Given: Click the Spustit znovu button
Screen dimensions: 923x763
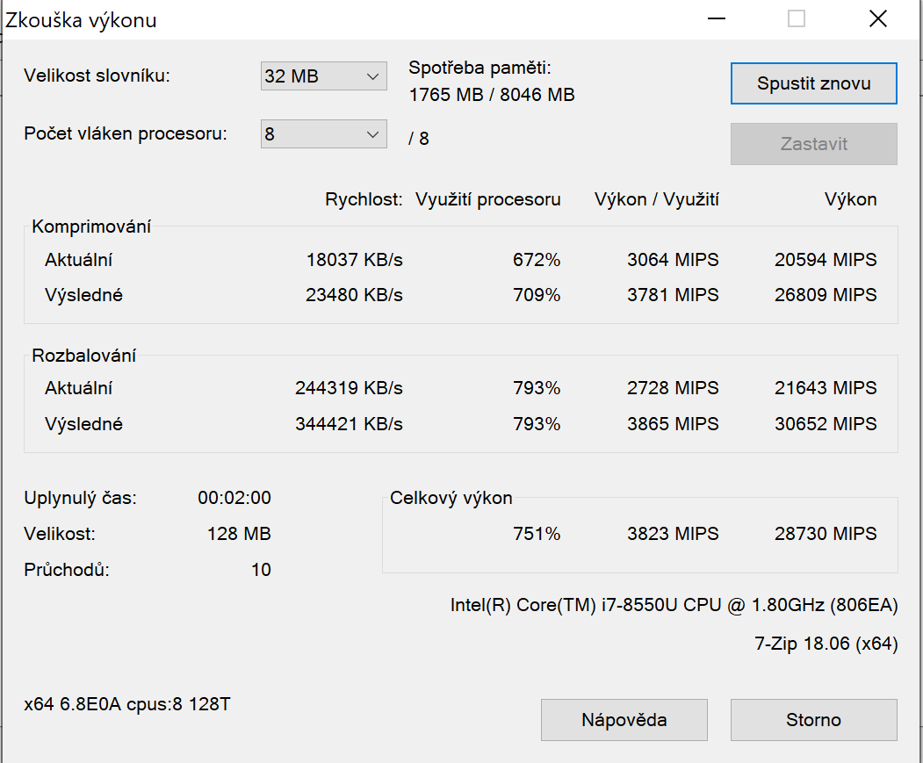Looking at the screenshot, I should coord(813,83).
